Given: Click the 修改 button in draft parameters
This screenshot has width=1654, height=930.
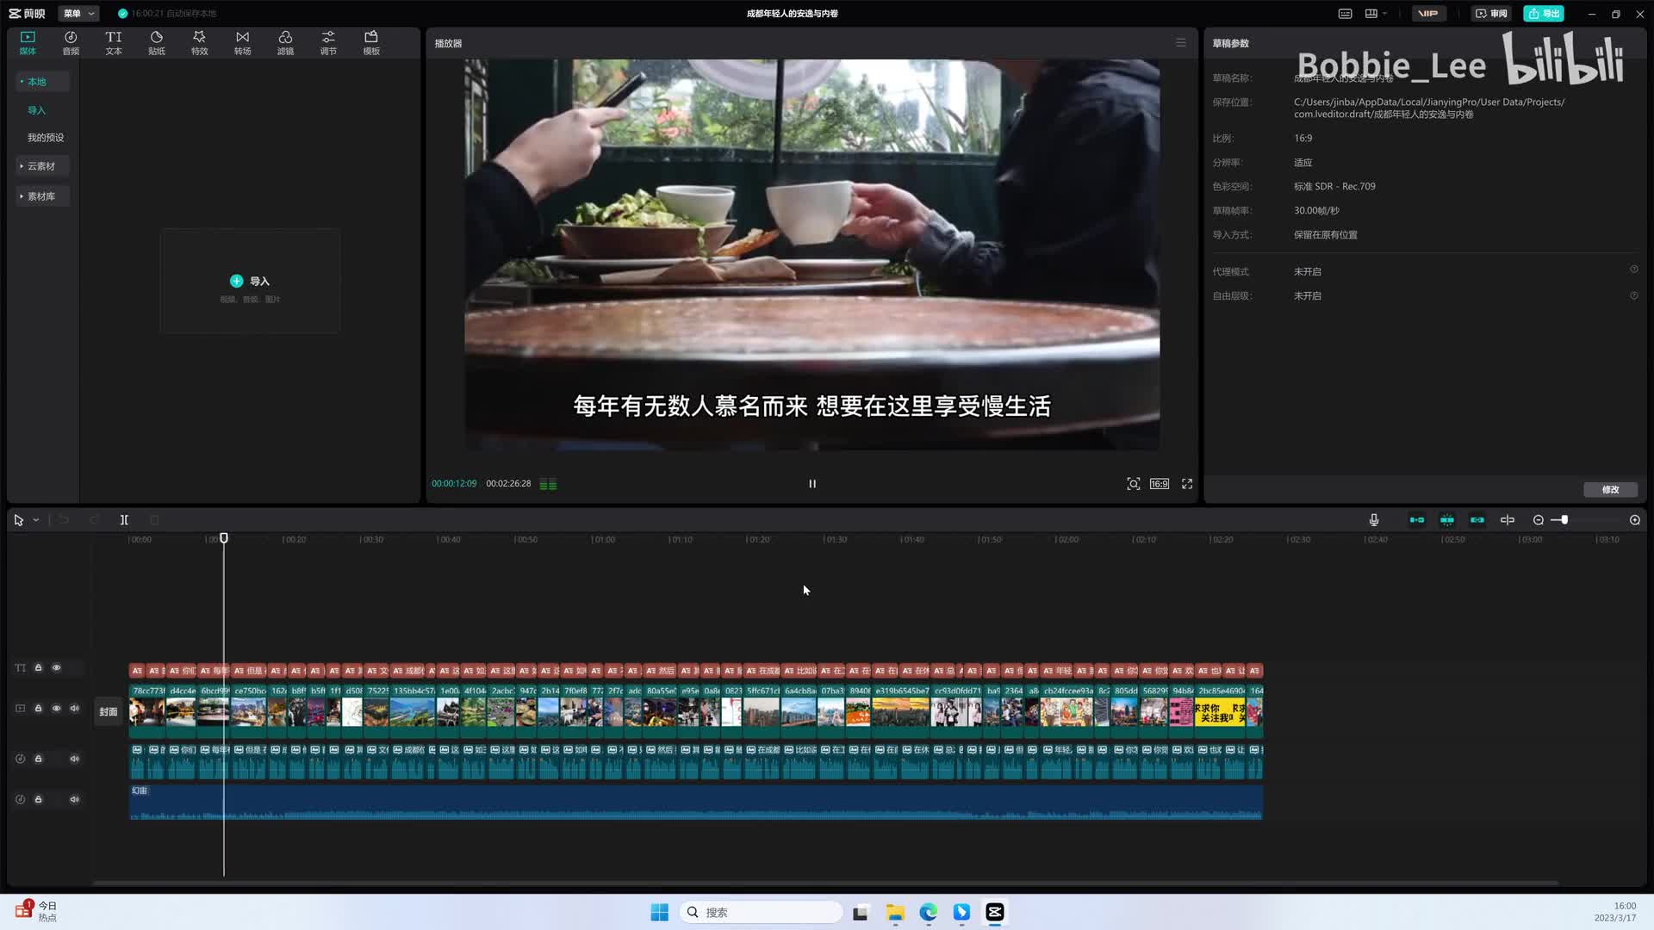Looking at the screenshot, I should click(1610, 490).
